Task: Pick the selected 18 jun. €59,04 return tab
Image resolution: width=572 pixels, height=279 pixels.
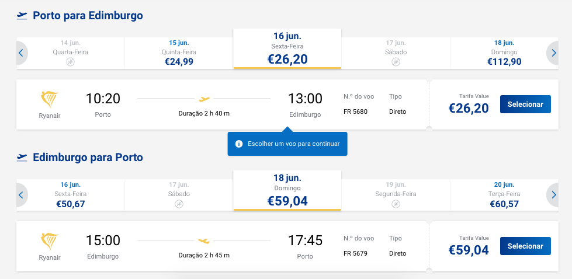Action: (x=287, y=190)
